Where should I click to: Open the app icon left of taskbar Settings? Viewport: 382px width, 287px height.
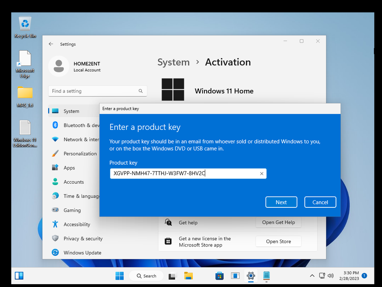coord(235,276)
